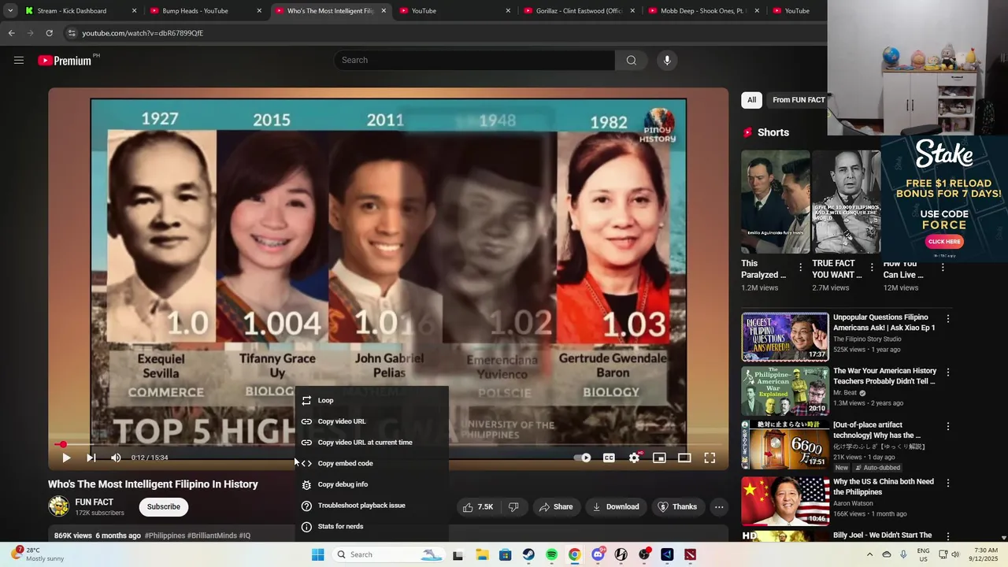Open '10,000 Filipinos' short thumbnail
Image resolution: width=1008 pixels, height=567 pixels.
click(x=846, y=202)
